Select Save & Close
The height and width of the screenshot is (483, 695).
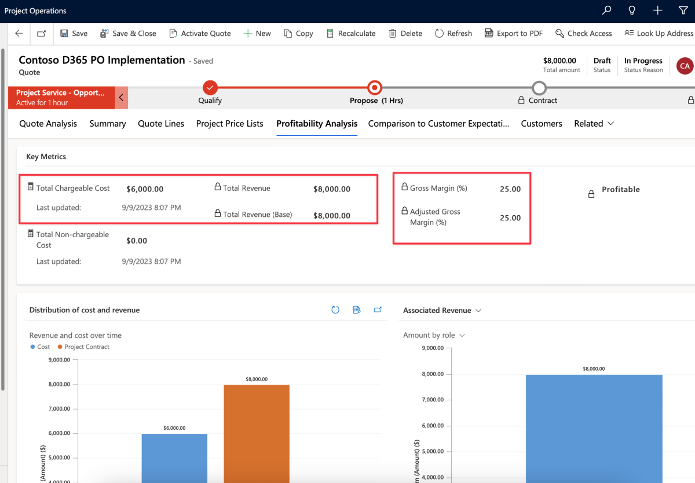(128, 34)
